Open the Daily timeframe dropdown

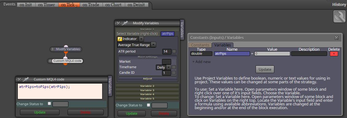[169, 67]
